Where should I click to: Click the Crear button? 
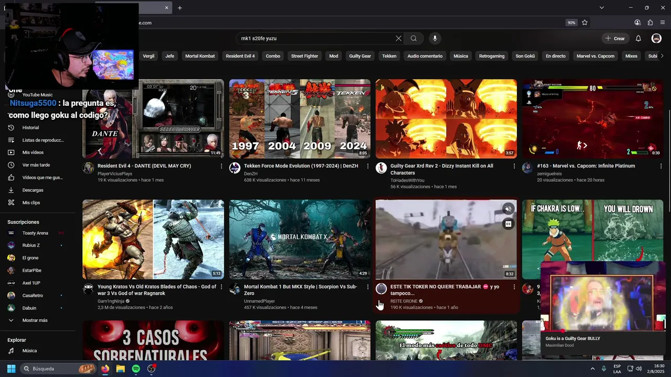[615, 38]
